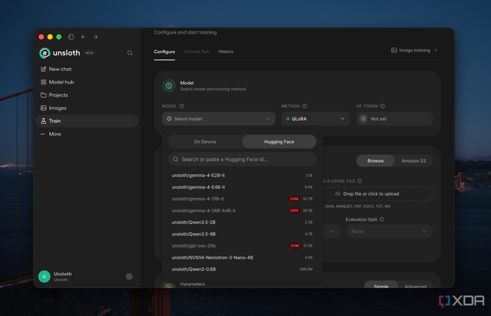Choose unsloth/gemma-4-31B-it model

[242, 199]
